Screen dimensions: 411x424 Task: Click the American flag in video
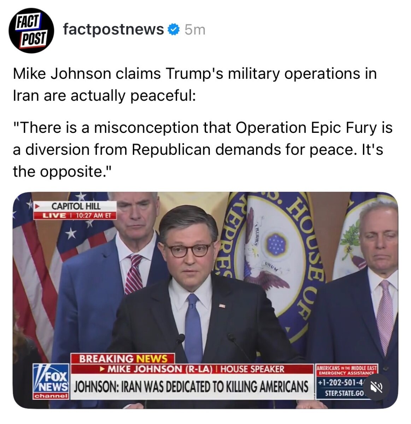click(34, 269)
